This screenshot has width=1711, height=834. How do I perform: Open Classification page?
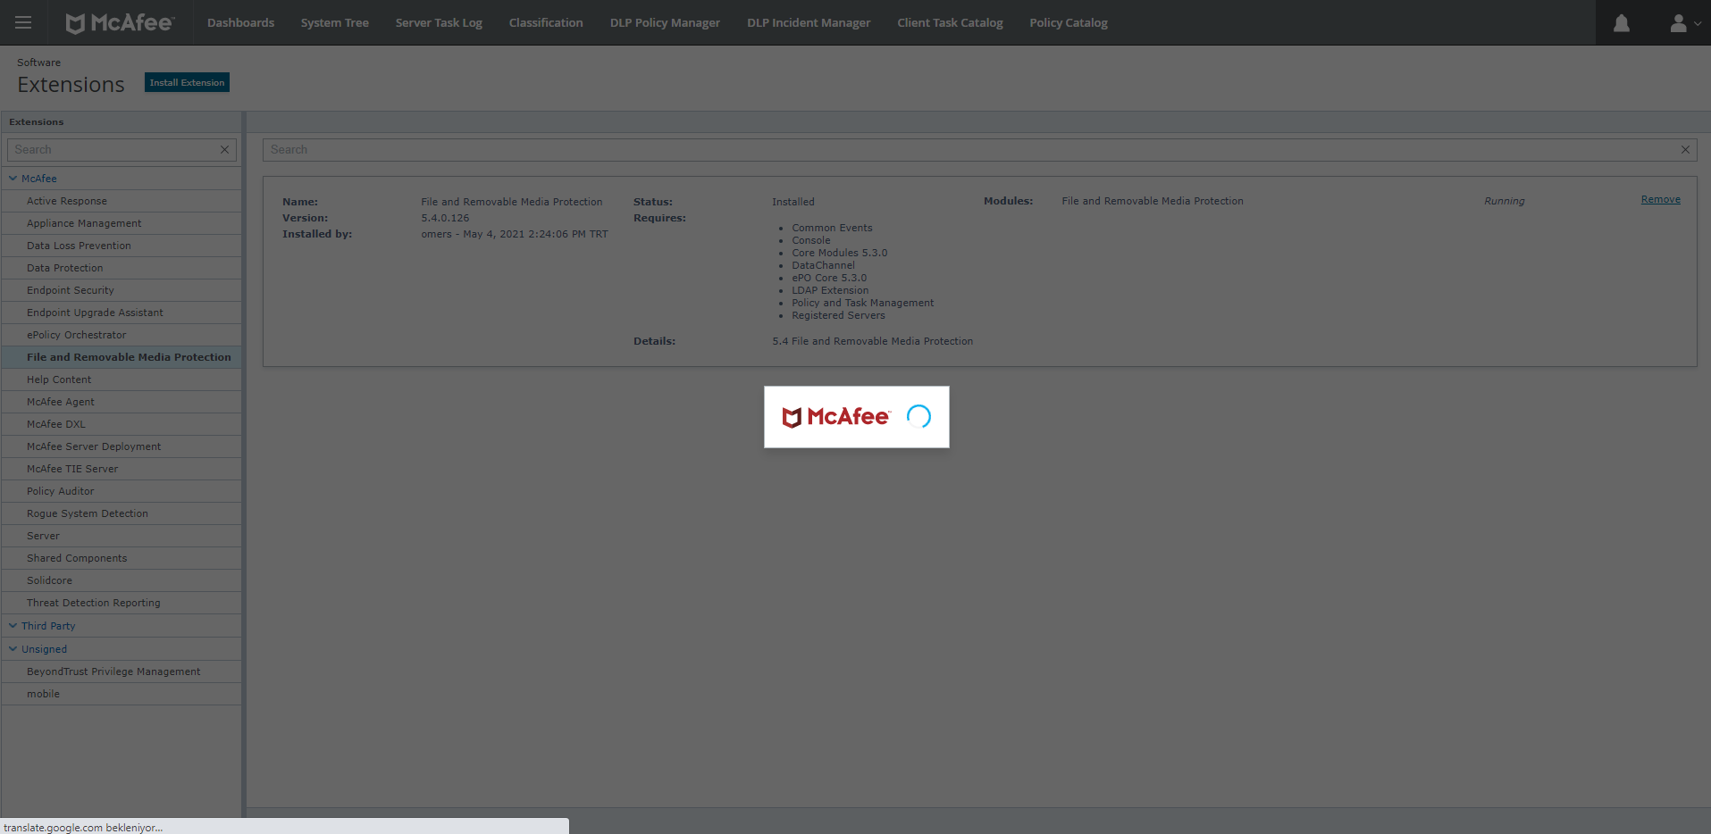pos(546,23)
